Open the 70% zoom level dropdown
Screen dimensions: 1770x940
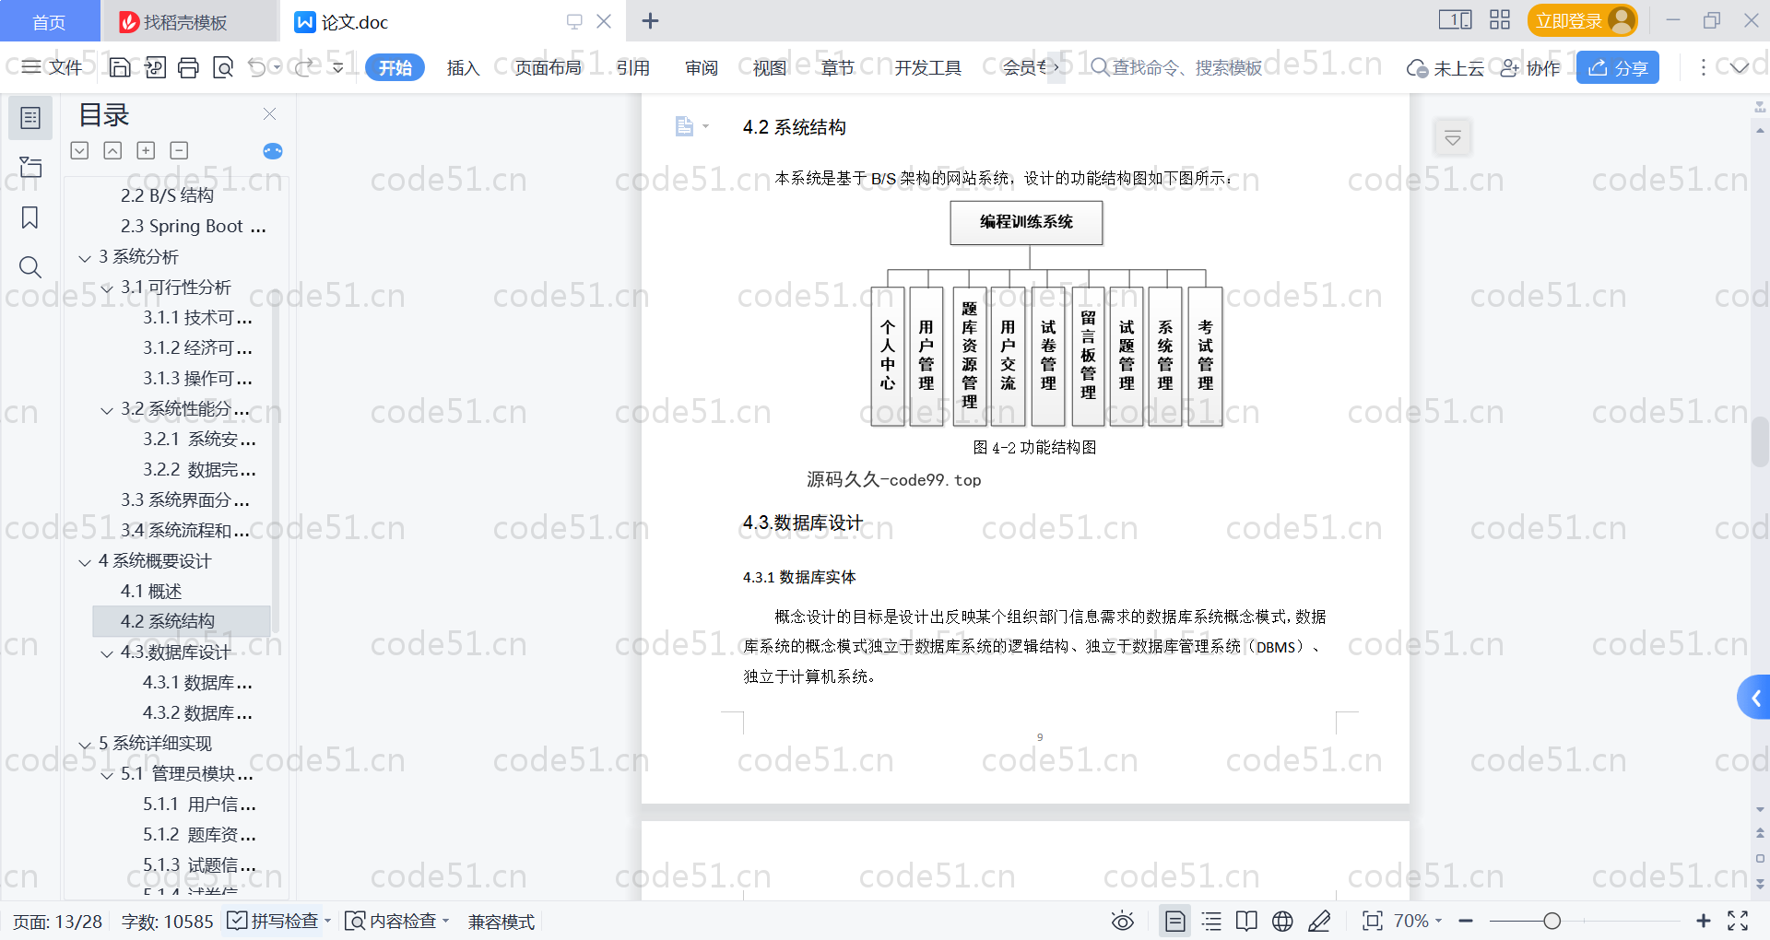1418,921
